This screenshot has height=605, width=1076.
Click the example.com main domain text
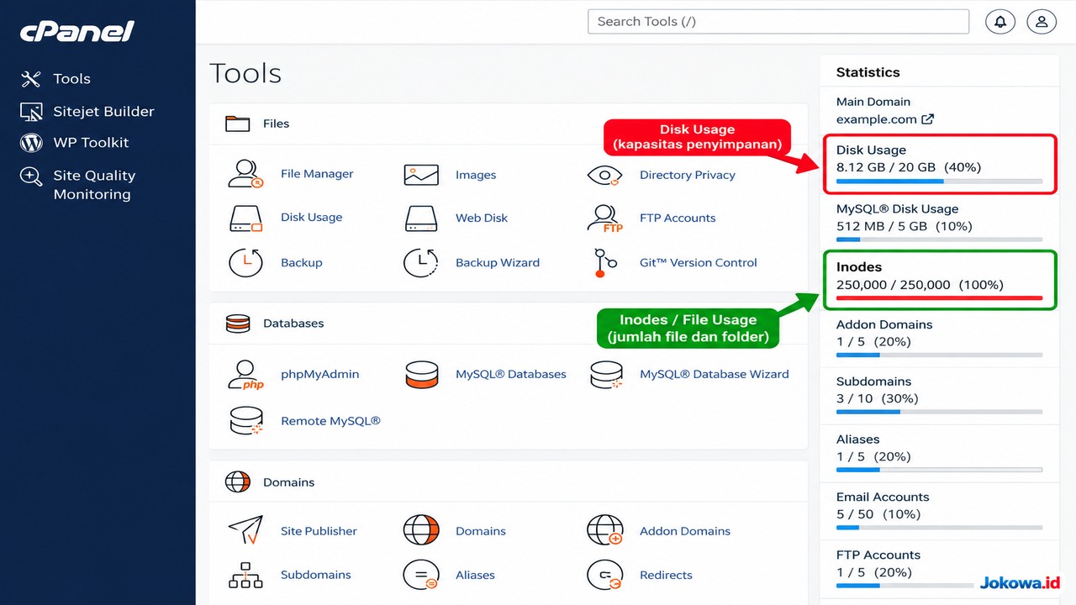[x=876, y=119]
